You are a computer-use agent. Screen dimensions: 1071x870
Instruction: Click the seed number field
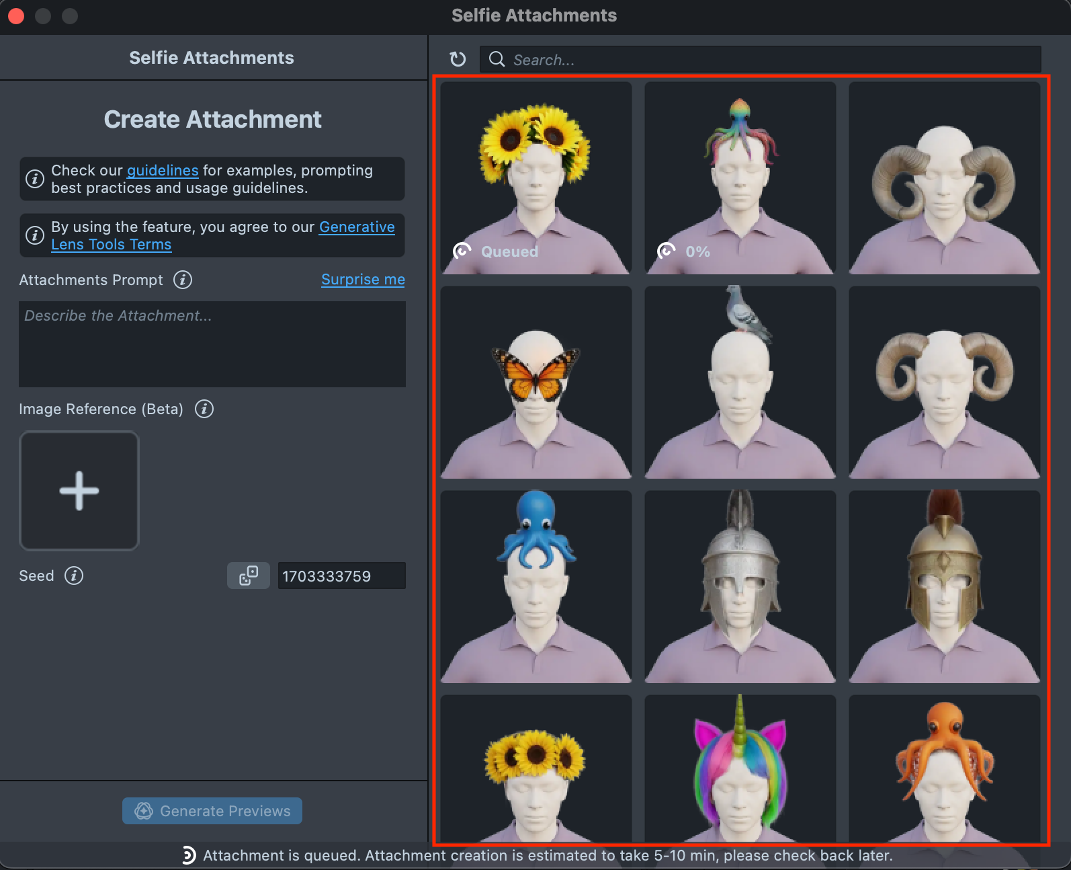pyautogui.click(x=341, y=576)
